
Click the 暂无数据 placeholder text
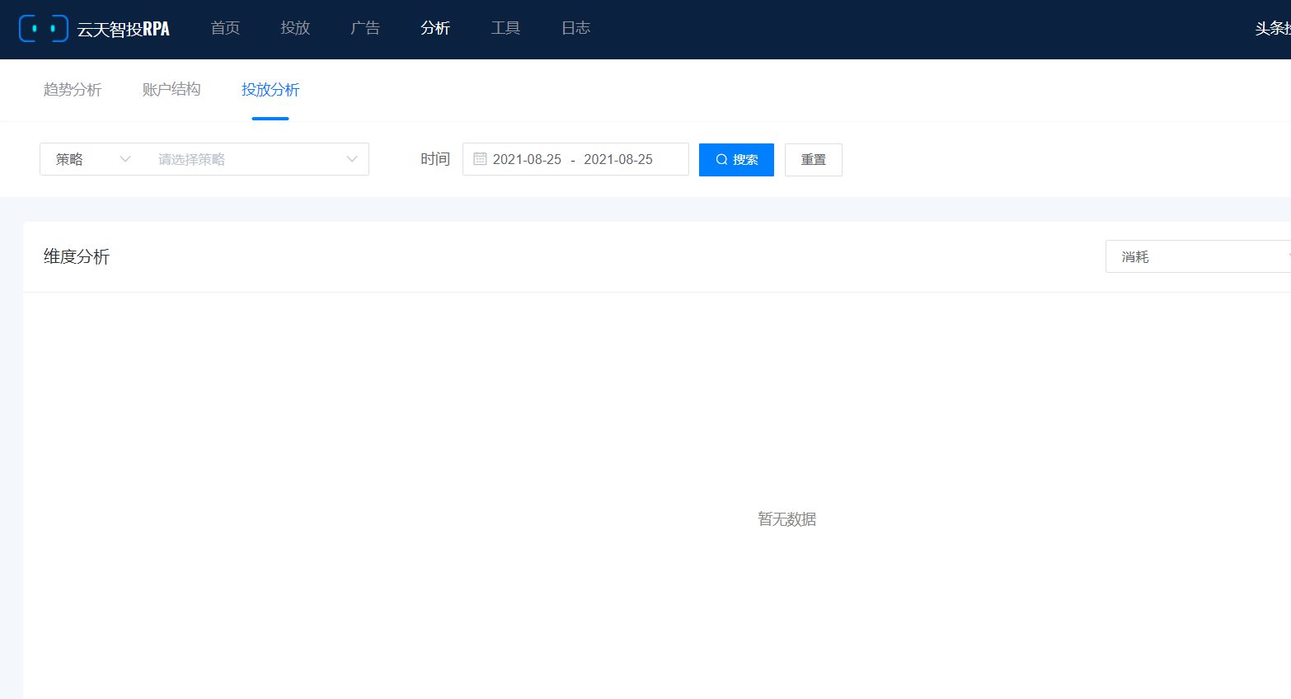tap(787, 519)
